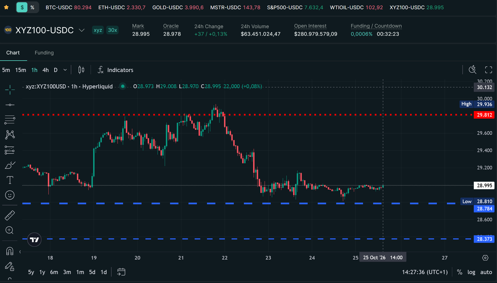Image resolution: width=497 pixels, height=283 pixels.
Task: Open the 30x leverage selector
Action: coord(112,30)
